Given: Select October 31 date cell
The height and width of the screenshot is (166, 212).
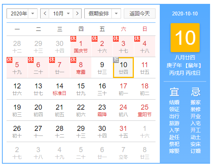Looking at the screenshot, I should pos(123,131).
